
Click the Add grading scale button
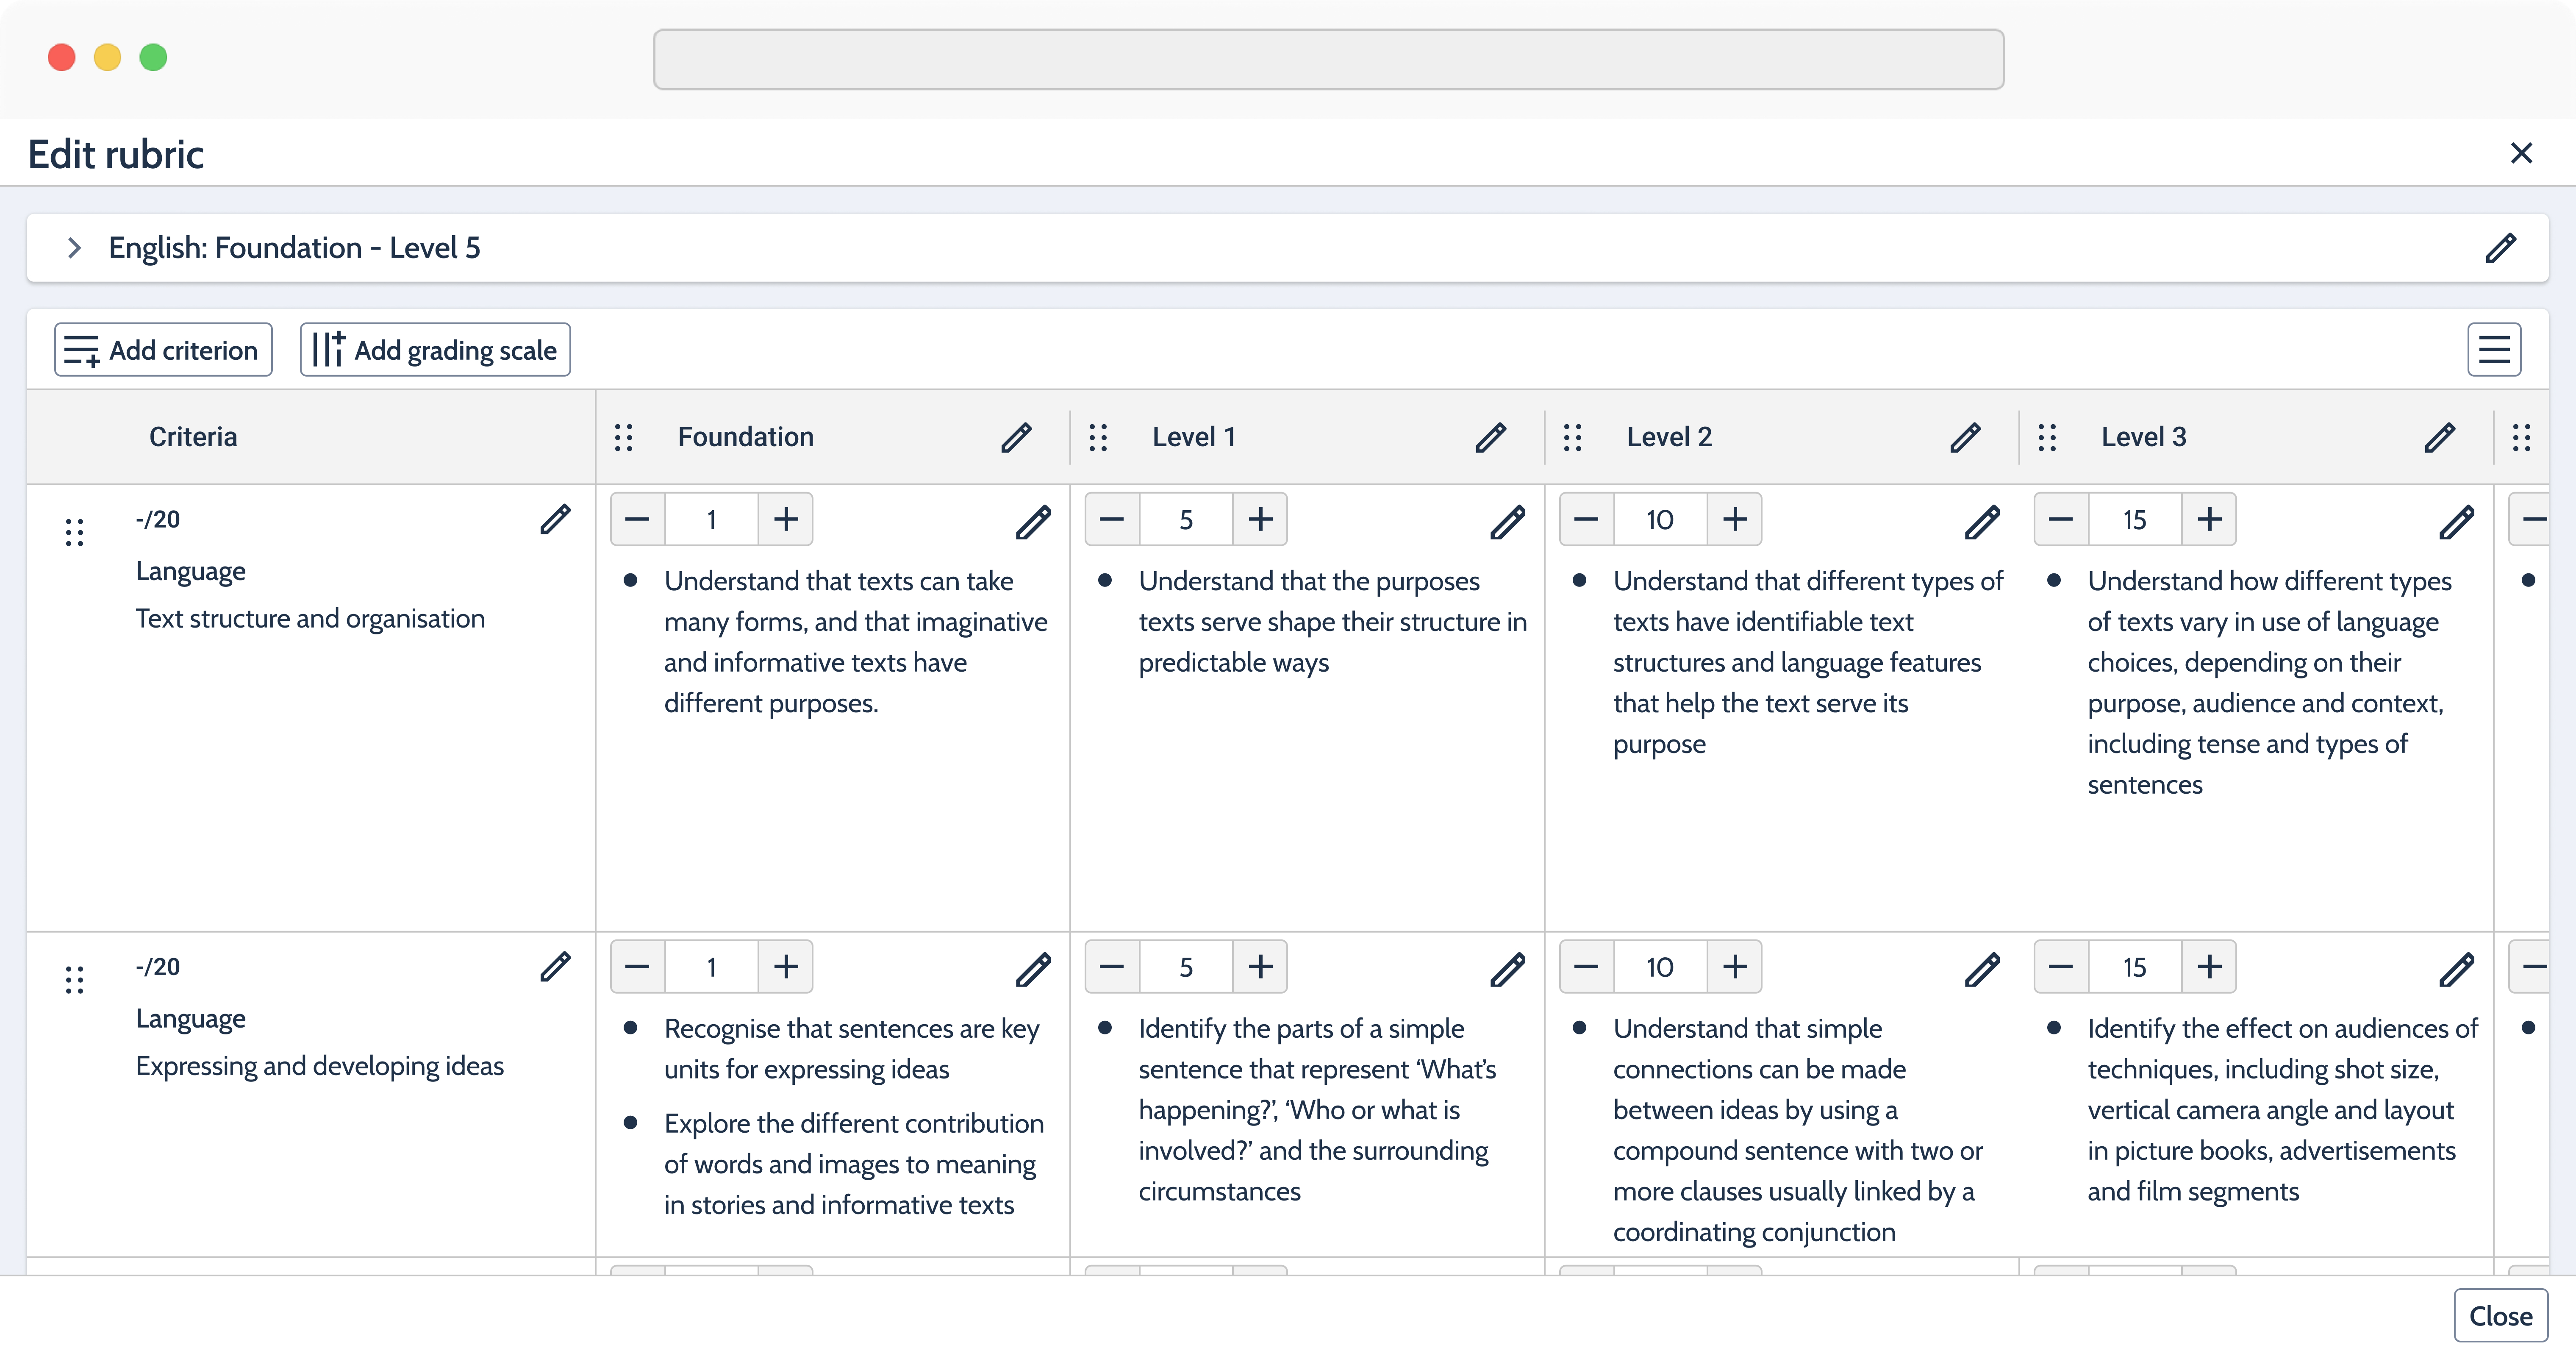pos(435,350)
